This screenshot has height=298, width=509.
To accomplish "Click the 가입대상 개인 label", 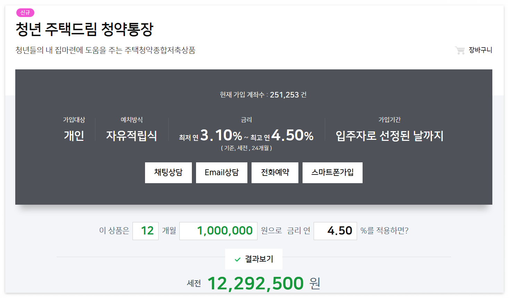I will click(x=74, y=135).
